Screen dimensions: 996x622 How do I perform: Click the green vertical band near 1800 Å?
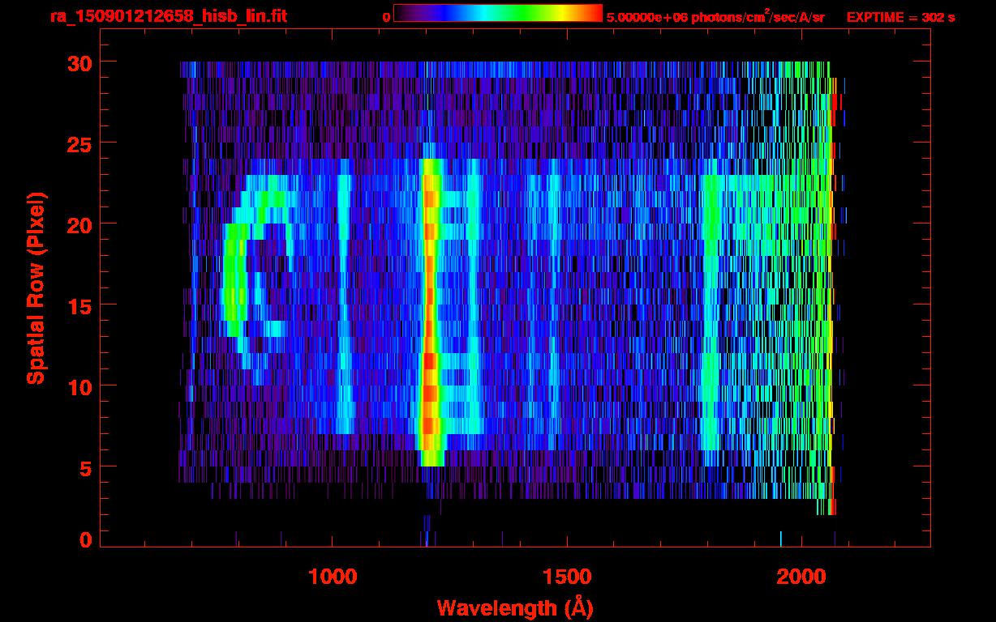click(x=711, y=324)
